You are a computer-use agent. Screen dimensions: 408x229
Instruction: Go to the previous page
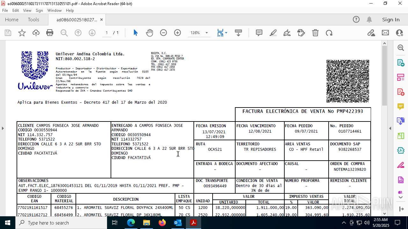78,33
